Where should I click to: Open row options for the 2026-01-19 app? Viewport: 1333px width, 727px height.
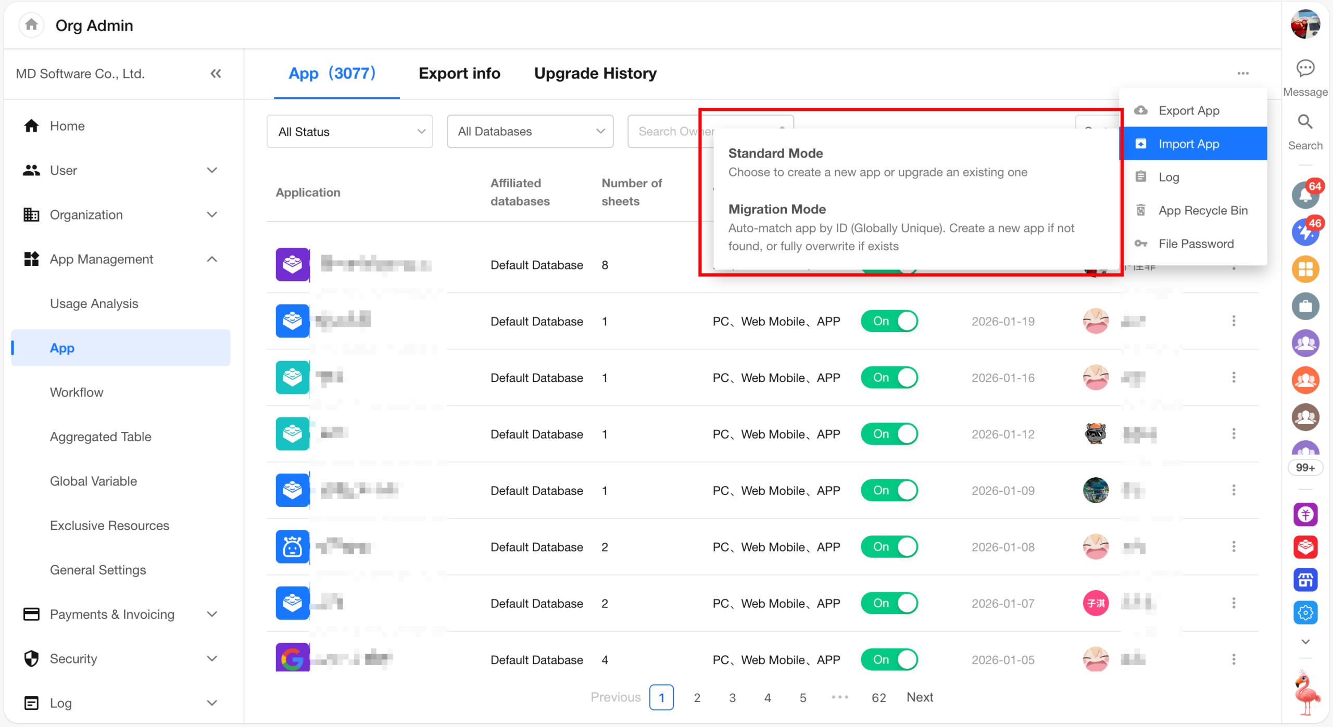tap(1234, 321)
